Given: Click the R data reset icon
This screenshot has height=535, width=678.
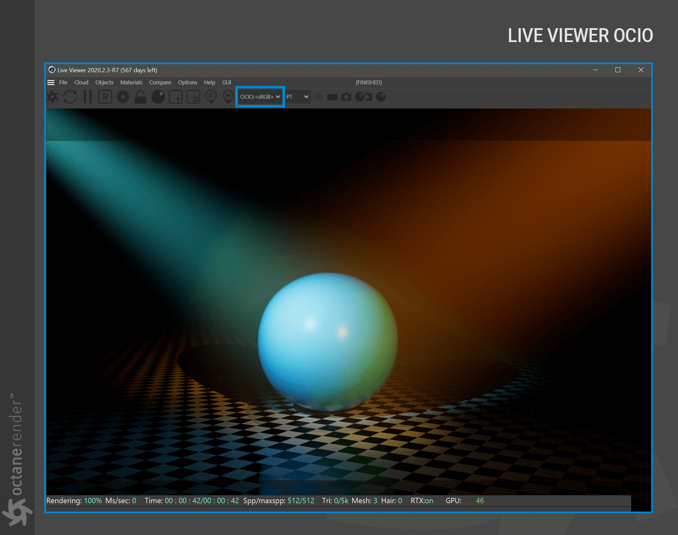Looking at the screenshot, I should [x=105, y=97].
